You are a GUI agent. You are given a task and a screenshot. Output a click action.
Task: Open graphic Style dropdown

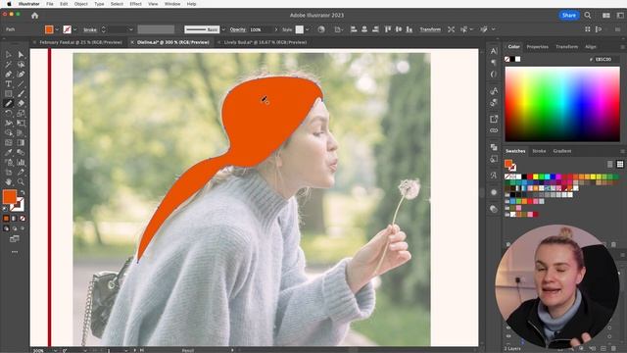pyautogui.click(x=307, y=29)
